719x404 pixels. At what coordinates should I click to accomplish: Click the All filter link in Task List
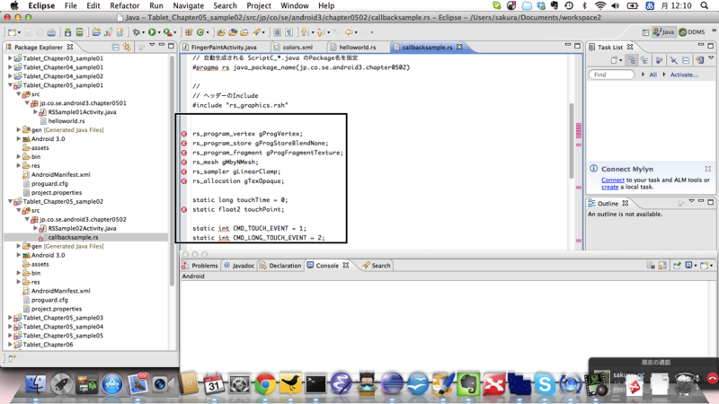click(653, 75)
